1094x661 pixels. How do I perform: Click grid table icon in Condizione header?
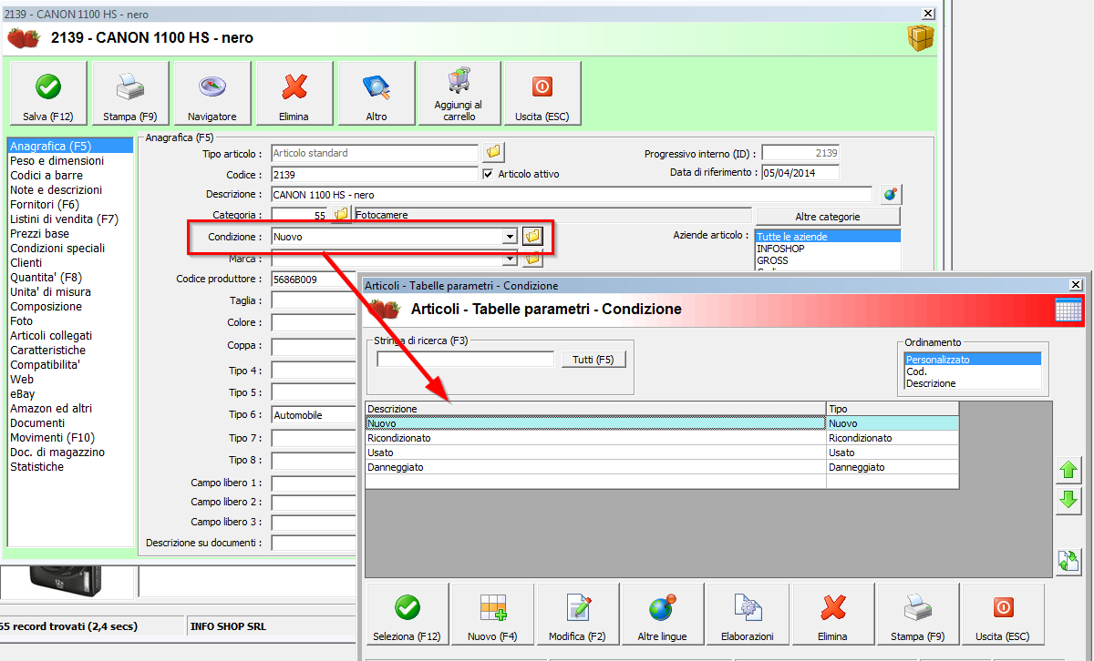coord(1068,310)
